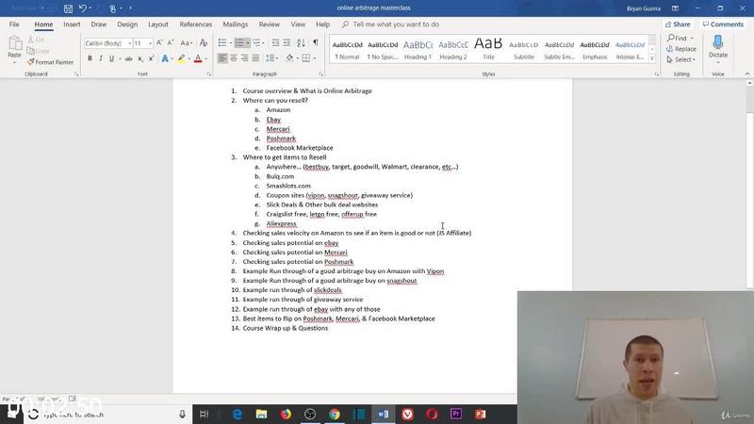The image size is (754, 424).
Task: Apply Heading 2 style
Action: [x=453, y=50]
